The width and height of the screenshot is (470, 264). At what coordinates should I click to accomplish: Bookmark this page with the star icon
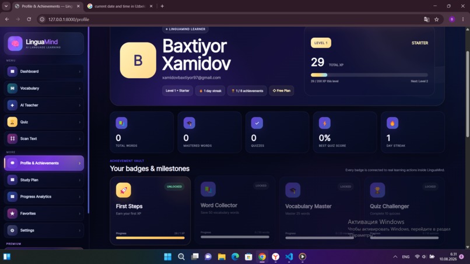pos(436,19)
